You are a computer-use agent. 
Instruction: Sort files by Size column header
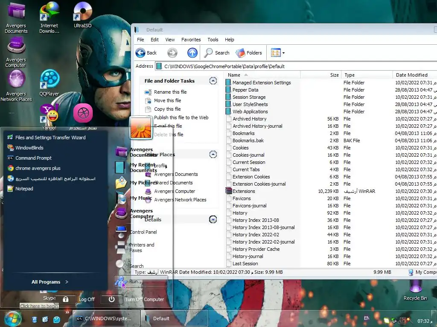tap(320, 75)
